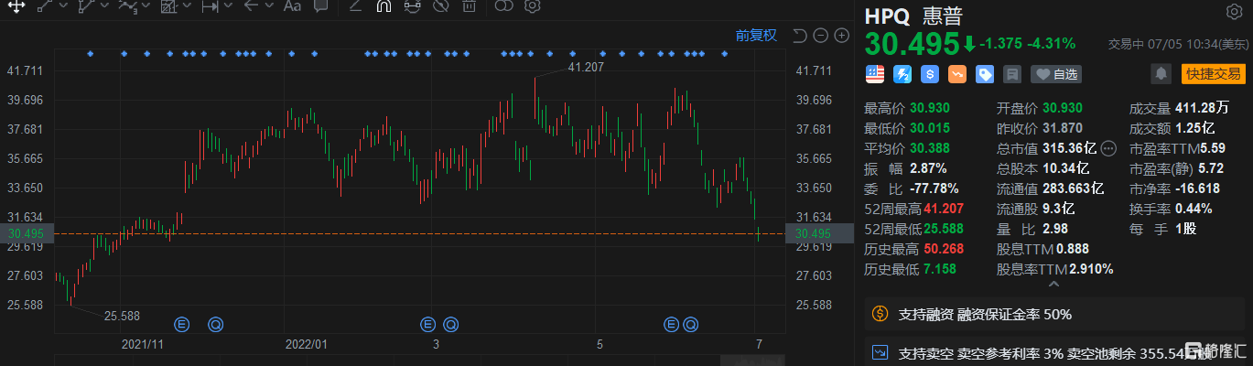Delete drawings with the trash icon
This screenshot has height=366, width=1253.
469,5
